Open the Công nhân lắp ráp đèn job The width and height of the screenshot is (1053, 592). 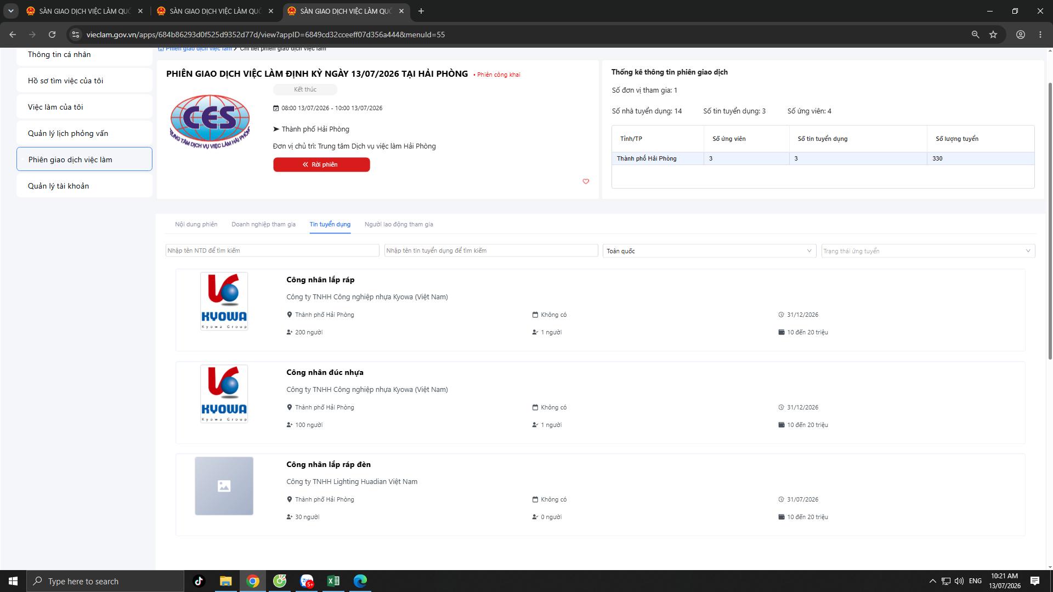pos(329,464)
